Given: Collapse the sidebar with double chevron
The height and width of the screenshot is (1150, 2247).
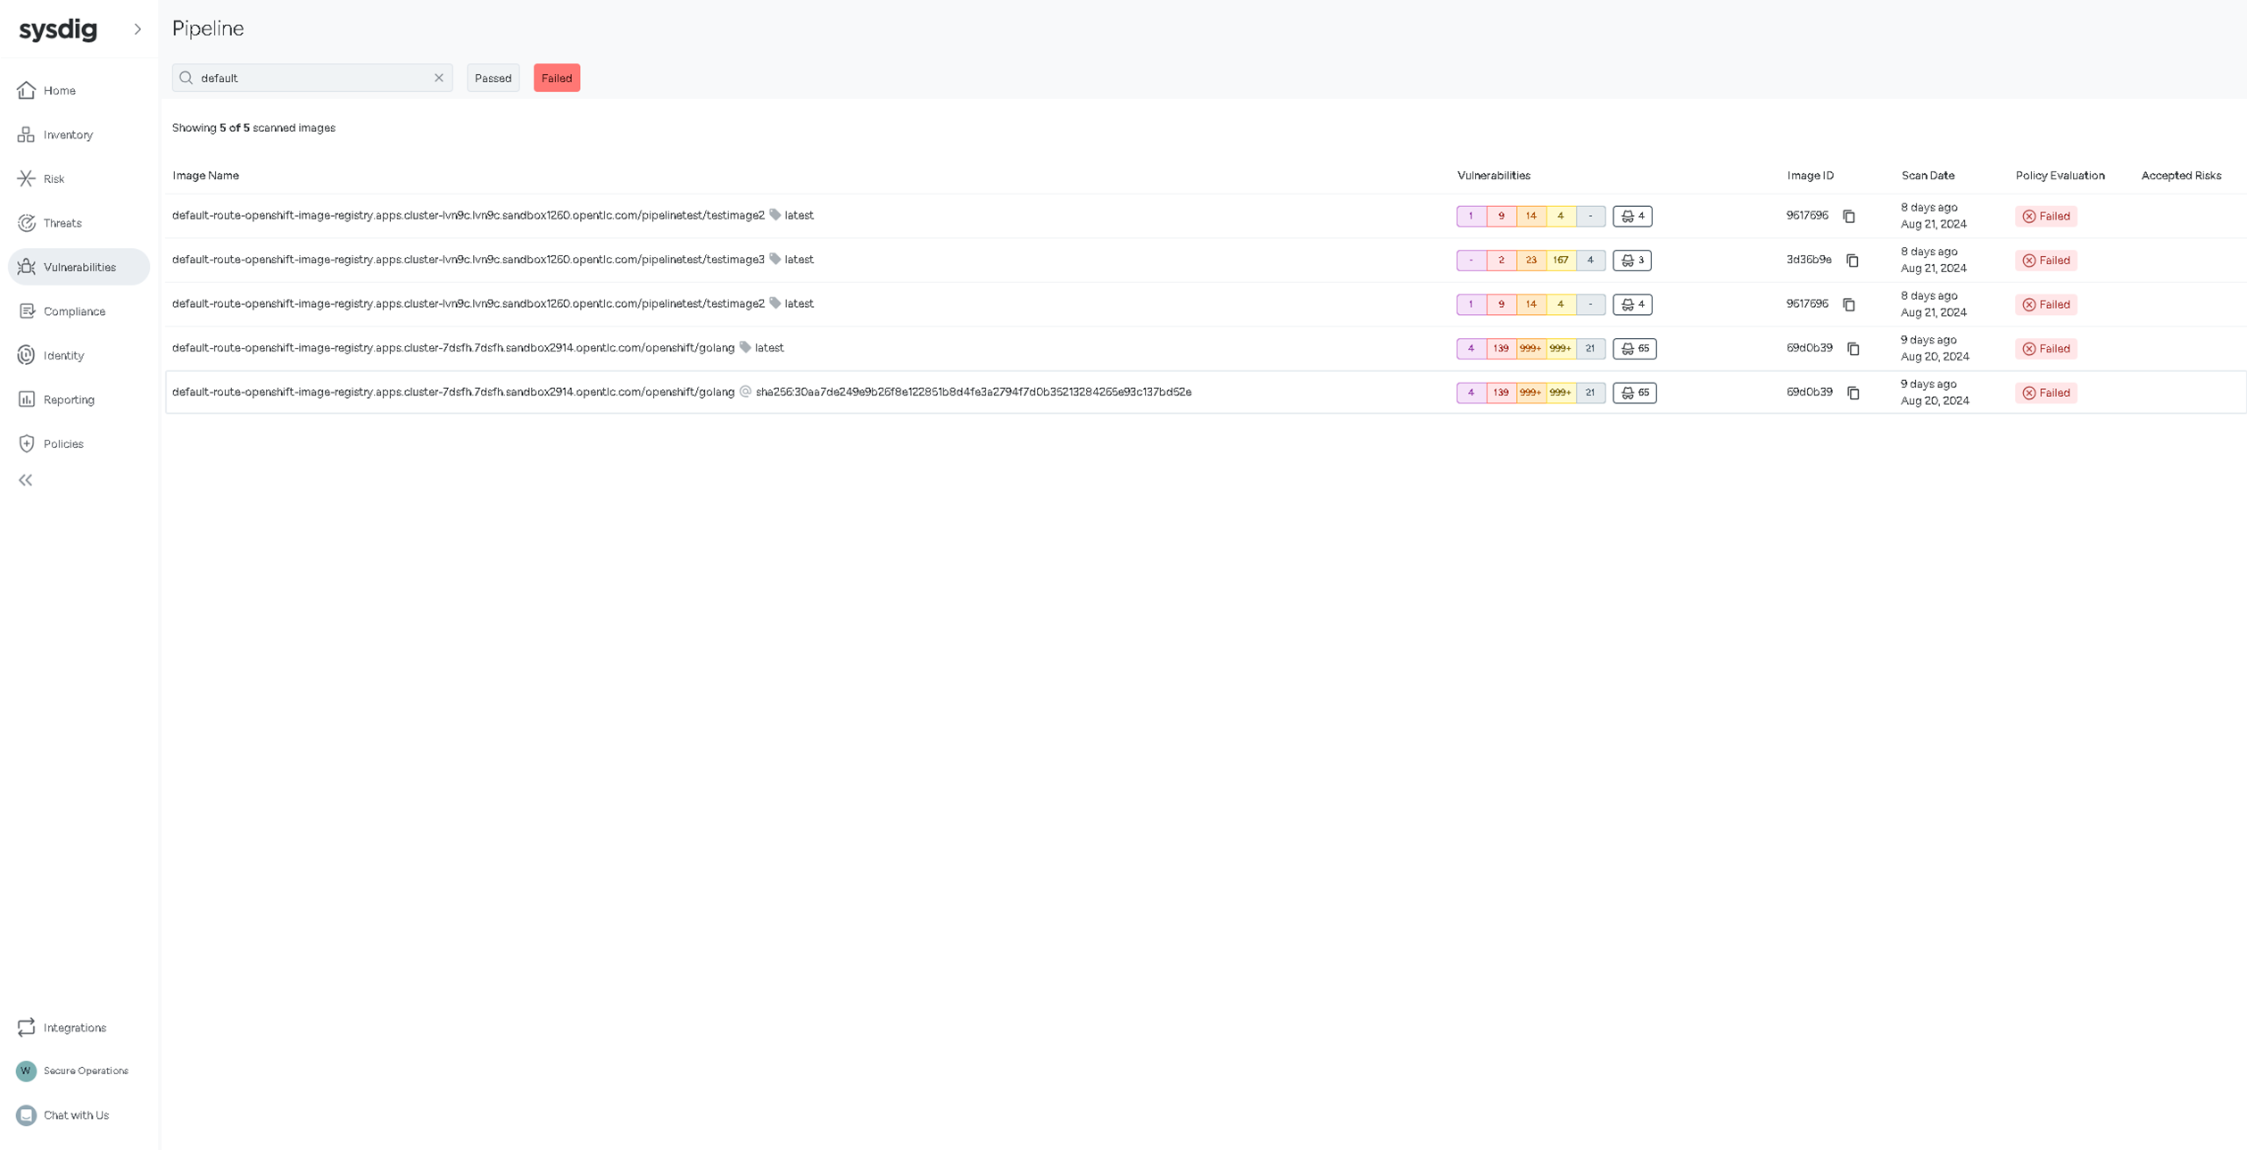Looking at the screenshot, I should 25,480.
